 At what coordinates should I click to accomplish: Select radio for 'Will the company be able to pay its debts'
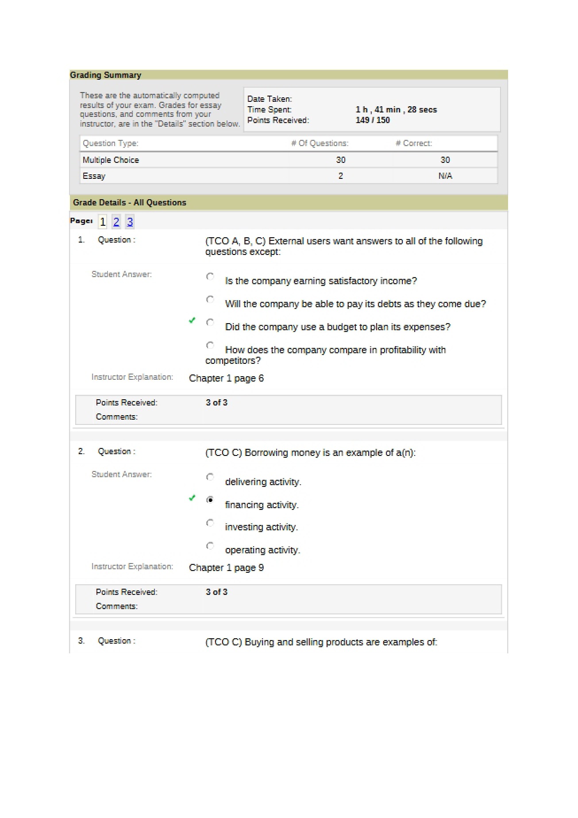210,300
